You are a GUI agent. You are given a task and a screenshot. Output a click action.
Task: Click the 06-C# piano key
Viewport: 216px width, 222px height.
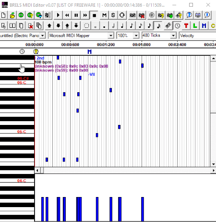point(17,78)
